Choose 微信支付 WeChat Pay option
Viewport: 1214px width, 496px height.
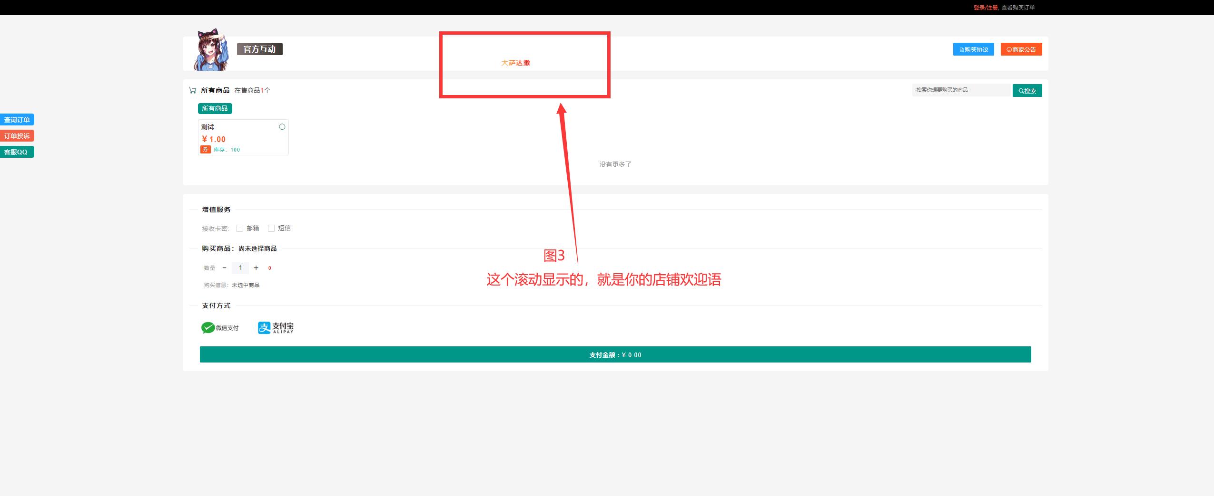coord(220,328)
